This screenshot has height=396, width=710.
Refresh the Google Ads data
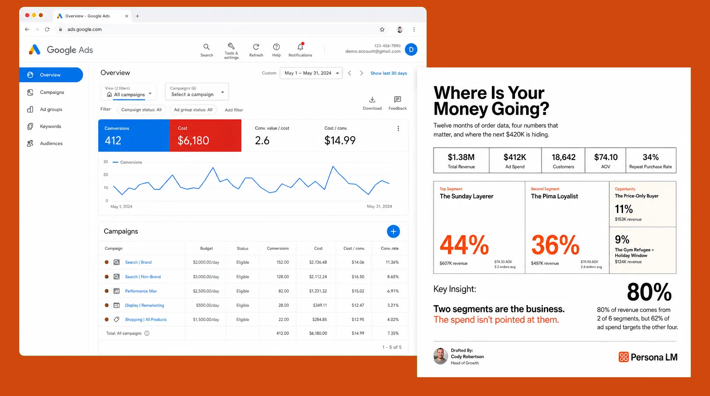pyautogui.click(x=256, y=50)
